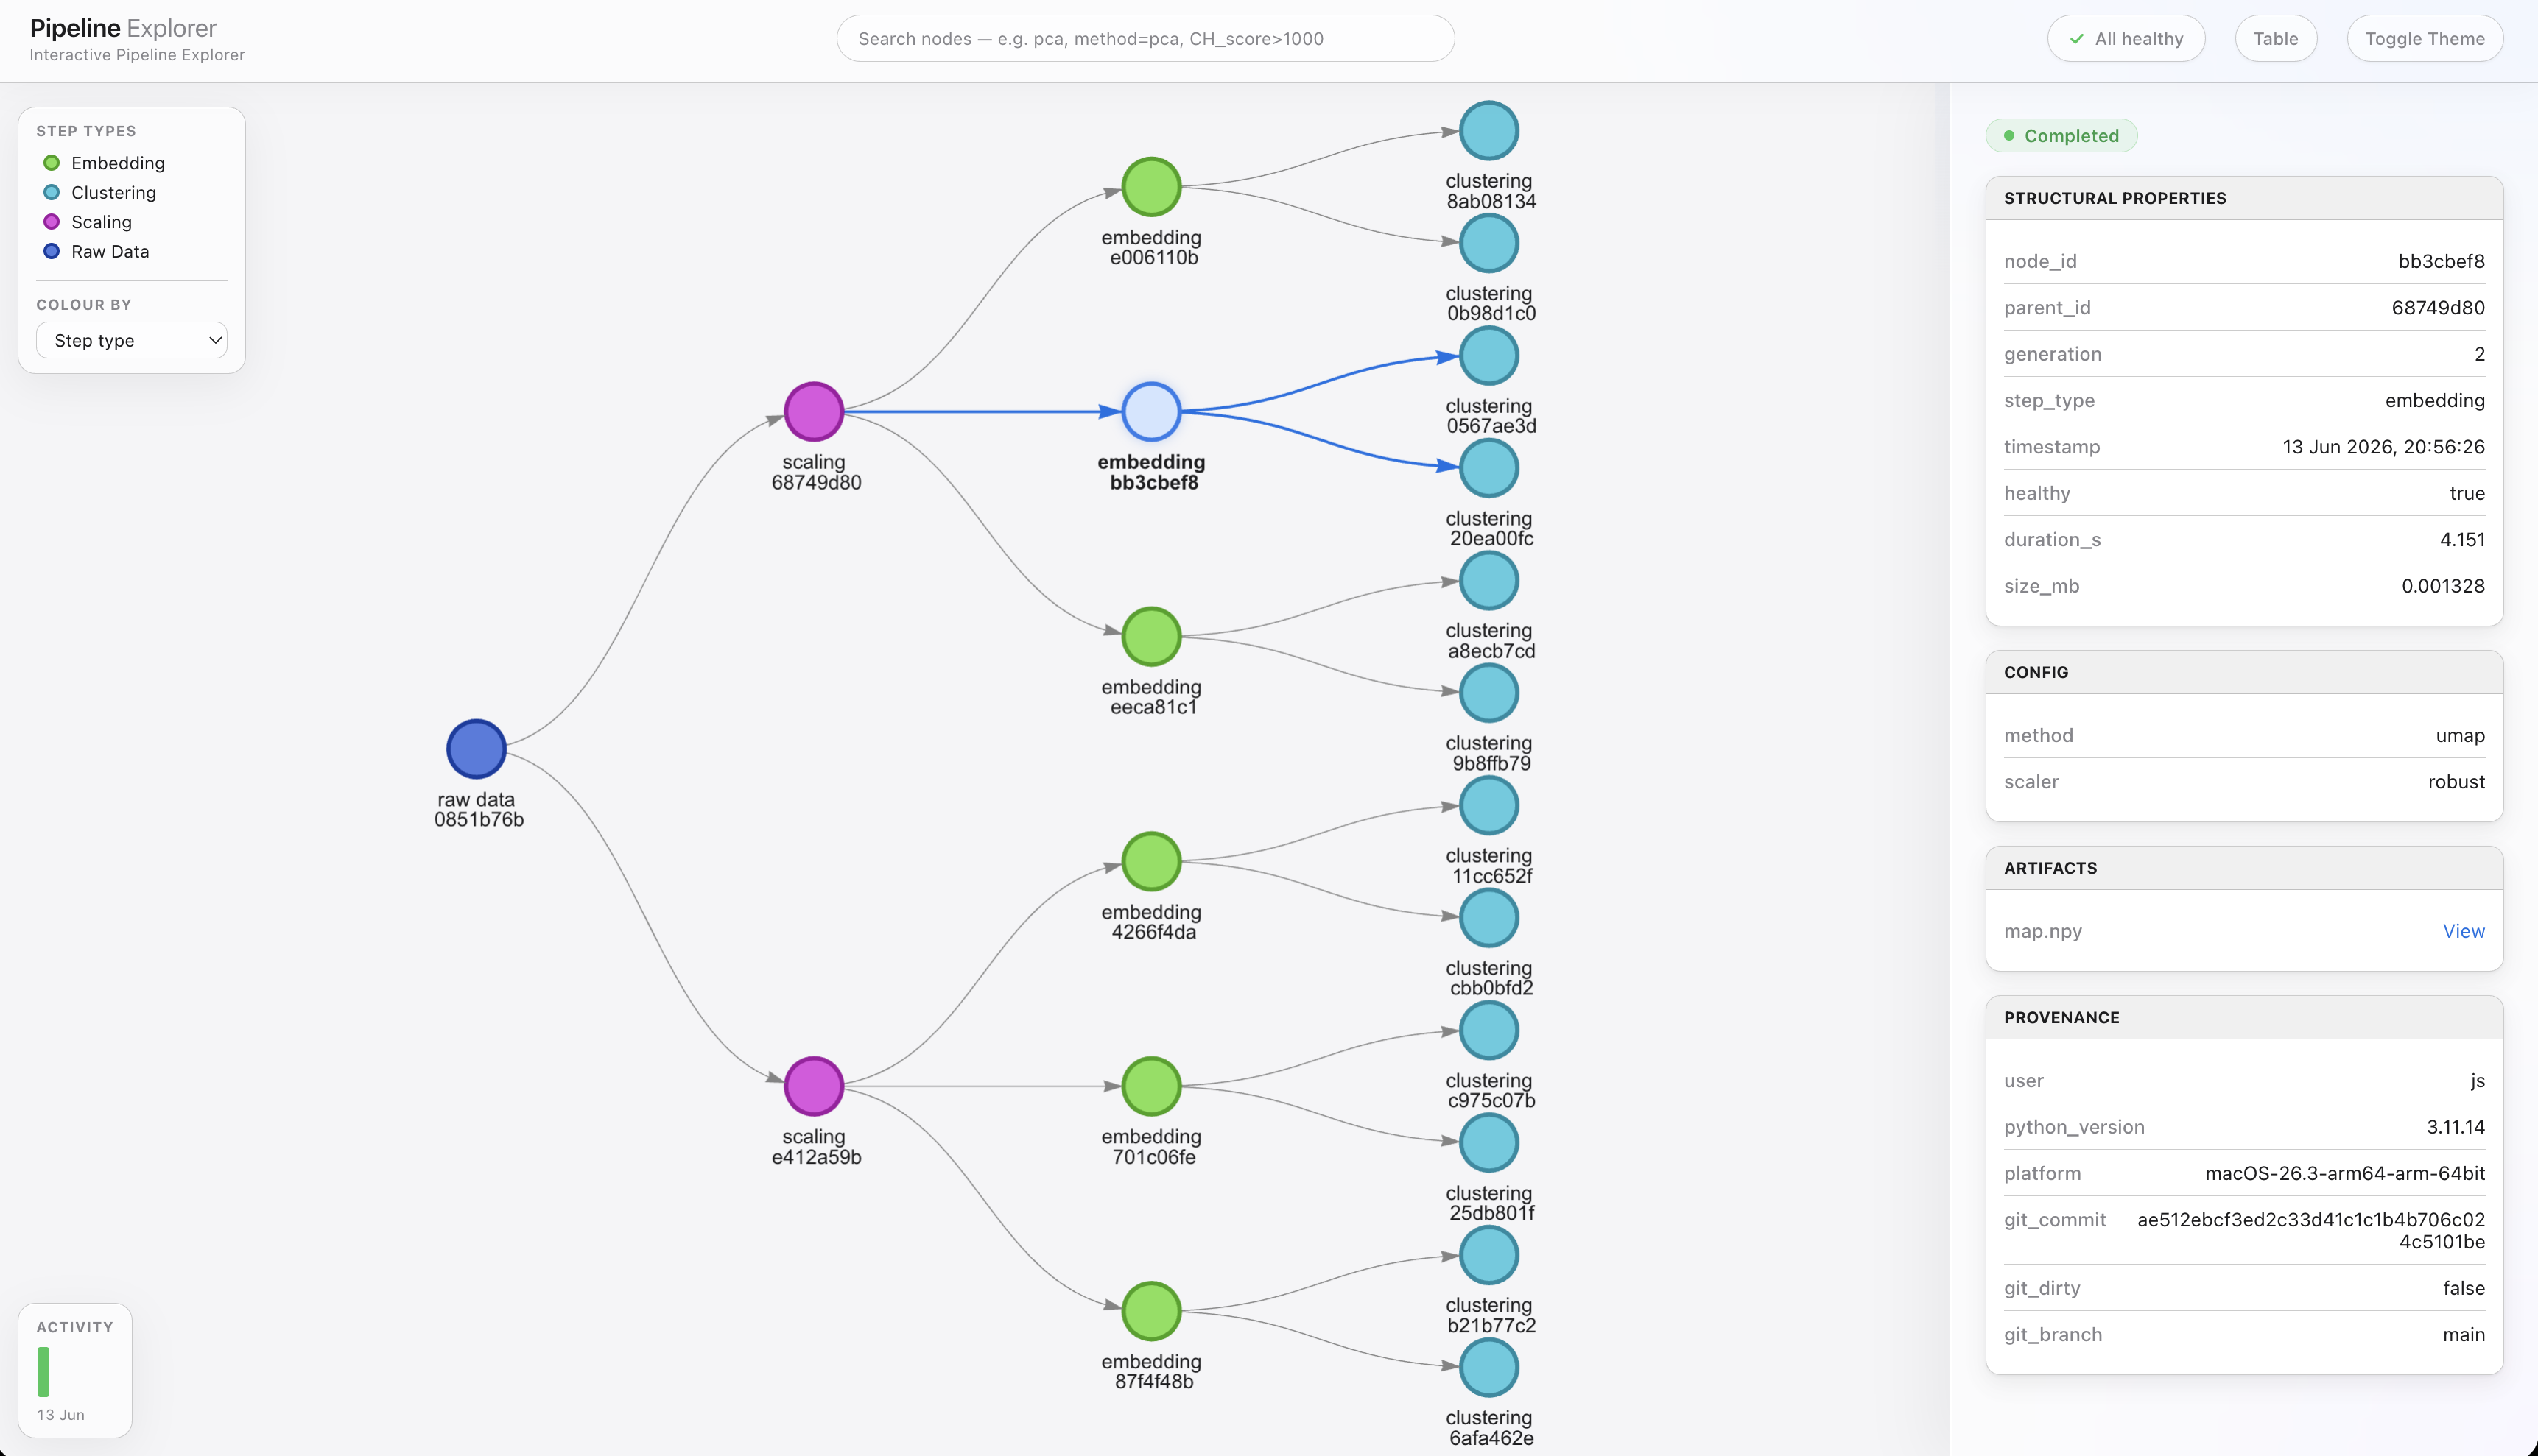Click the python_version value 3.11.14
Viewport: 2538px width, 1456px height.
pyautogui.click(x=2455, y=1127)
